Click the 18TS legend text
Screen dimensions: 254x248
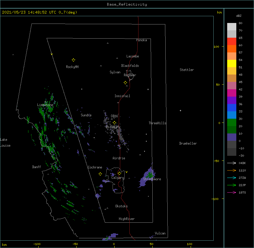pos(242,192)
